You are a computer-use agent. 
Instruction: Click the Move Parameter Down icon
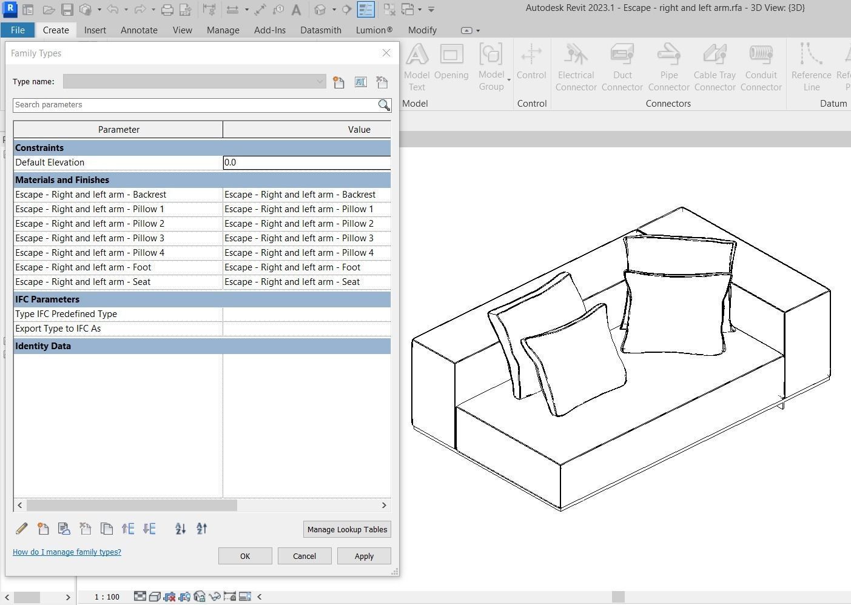pos(149,529)
